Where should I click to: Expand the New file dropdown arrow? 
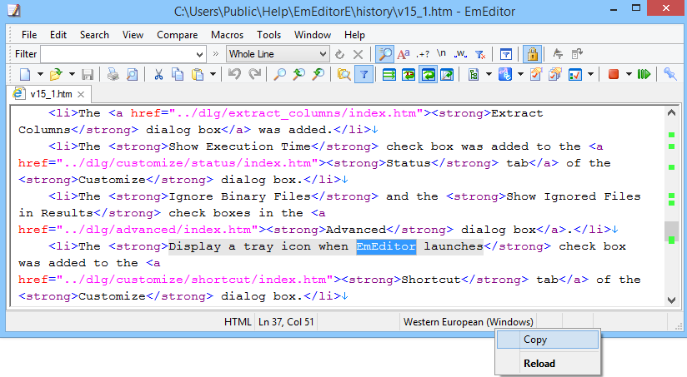[40, 74]
